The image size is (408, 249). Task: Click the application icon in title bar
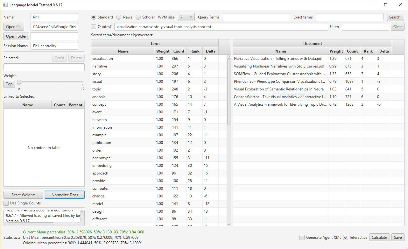5,5
